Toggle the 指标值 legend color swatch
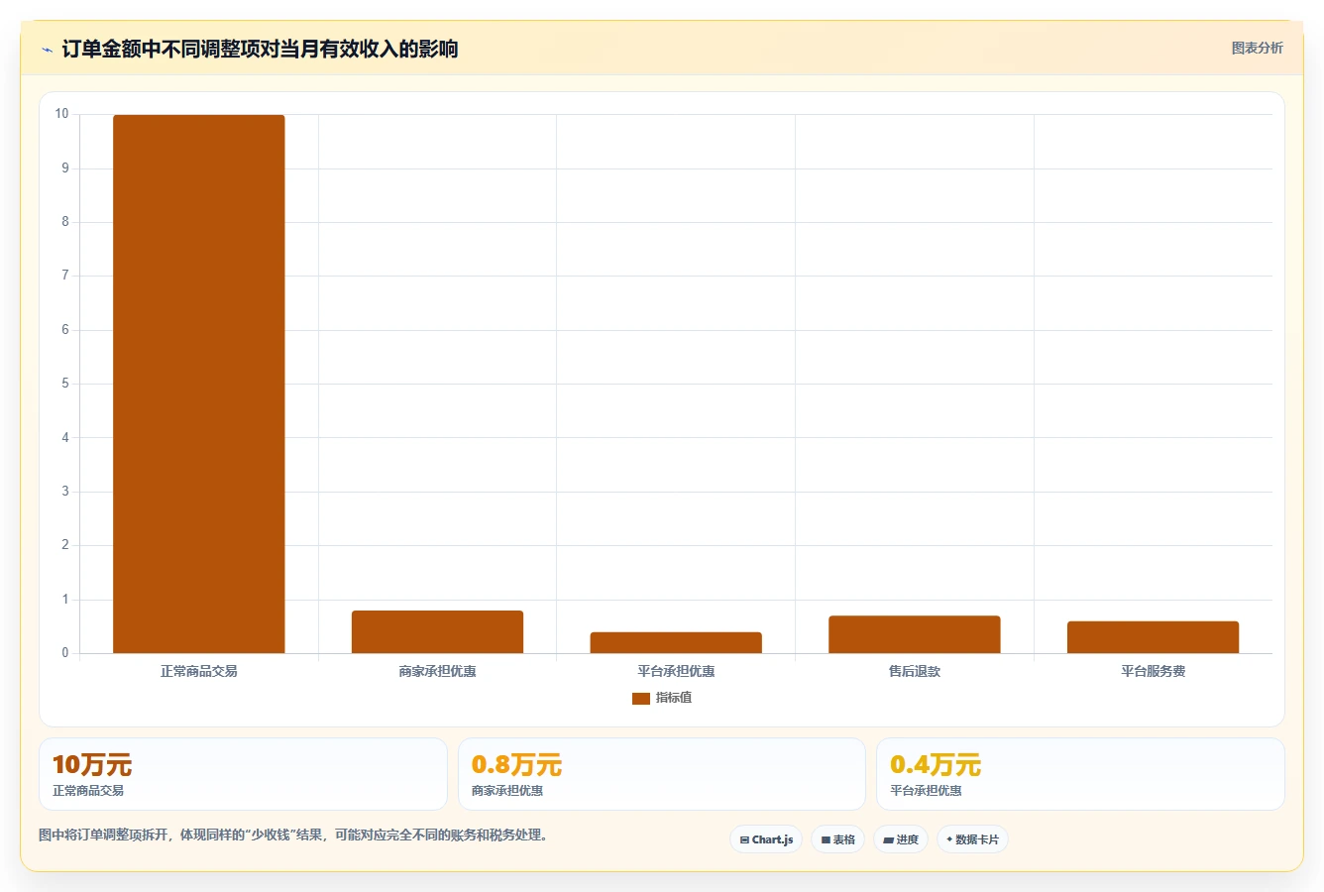The image size is (1324, 892). tap(641, 699)
